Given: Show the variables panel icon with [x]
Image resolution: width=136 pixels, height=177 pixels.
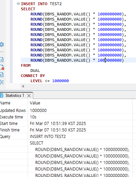Looking at the screenshot, I should tap(2, 75).
